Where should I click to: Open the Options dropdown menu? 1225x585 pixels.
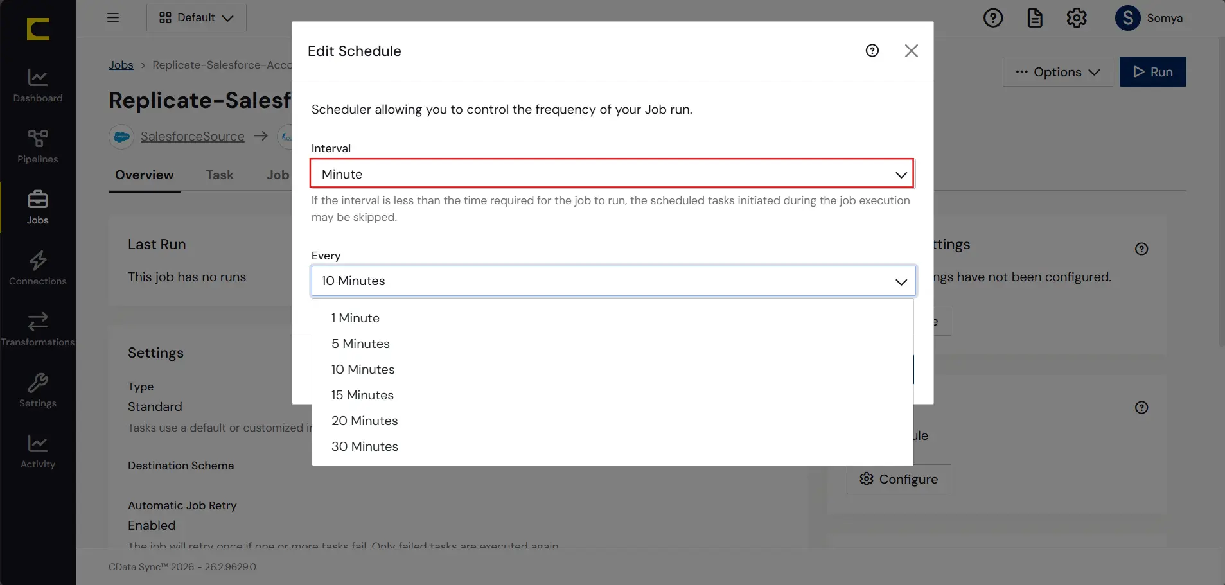pyautogui.click(x=1057, y=72)
